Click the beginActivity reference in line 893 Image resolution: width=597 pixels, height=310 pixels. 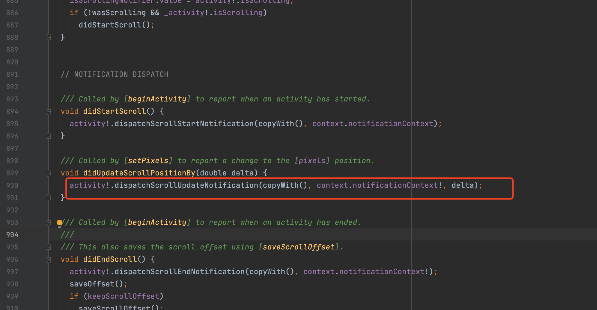[157, 99]
